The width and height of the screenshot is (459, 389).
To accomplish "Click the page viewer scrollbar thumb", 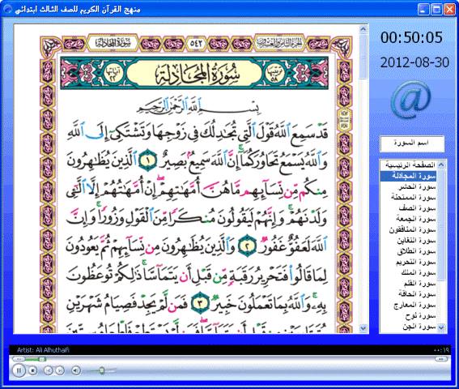I will pos(363,56).
